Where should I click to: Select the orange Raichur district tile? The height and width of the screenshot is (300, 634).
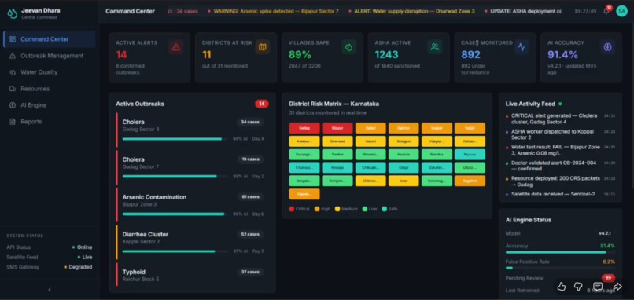tap(404, 128)
